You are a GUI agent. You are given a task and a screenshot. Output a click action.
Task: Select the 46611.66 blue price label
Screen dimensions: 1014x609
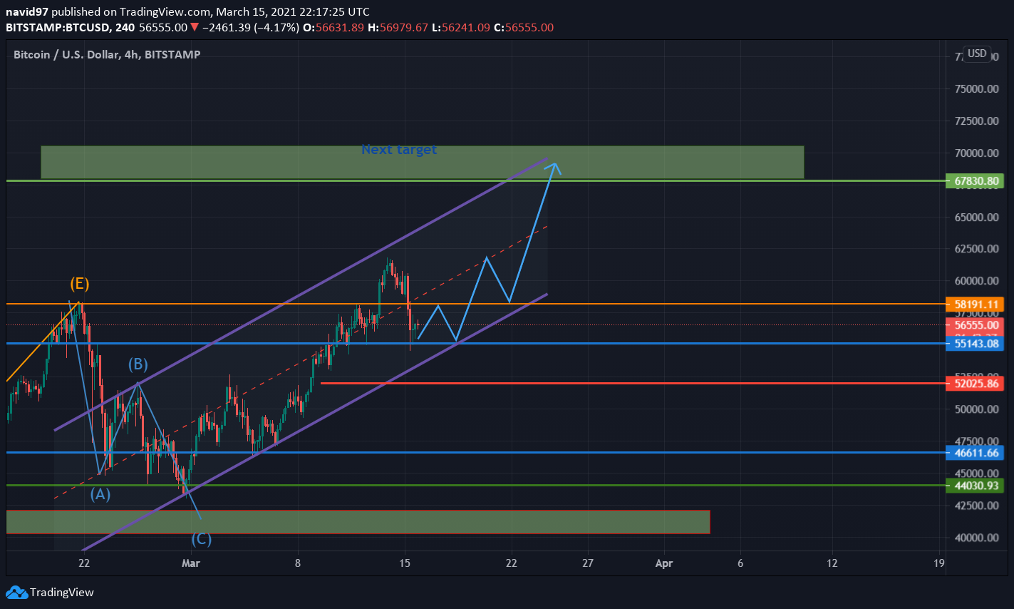pos(974,453)
